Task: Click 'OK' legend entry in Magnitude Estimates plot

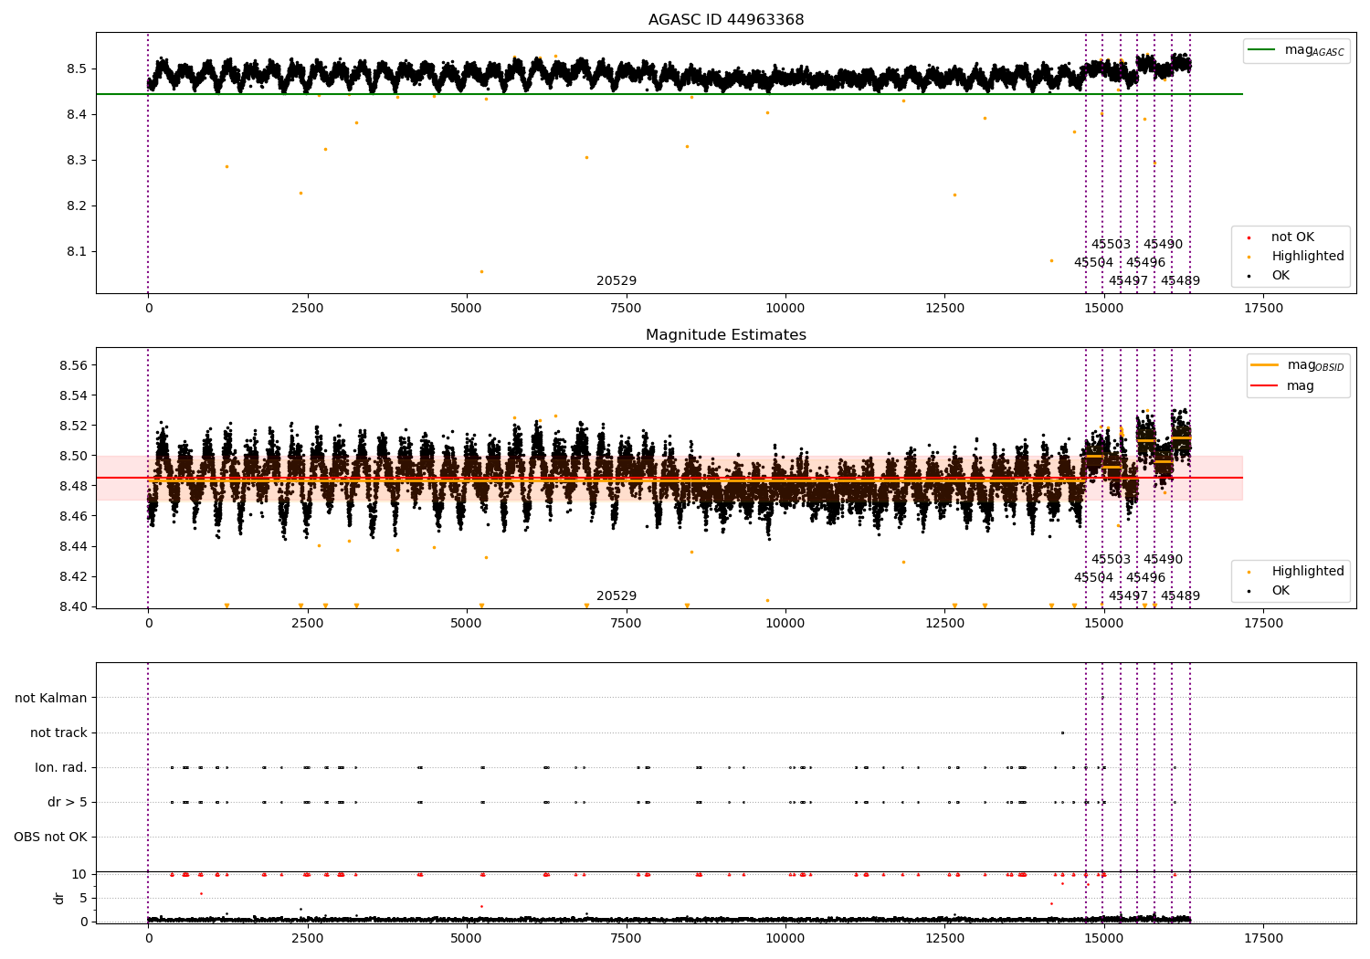Action: pos(1280,590)
